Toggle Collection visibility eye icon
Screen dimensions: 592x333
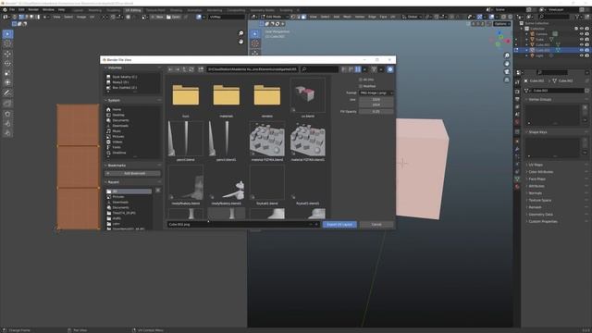pos(582,29)
